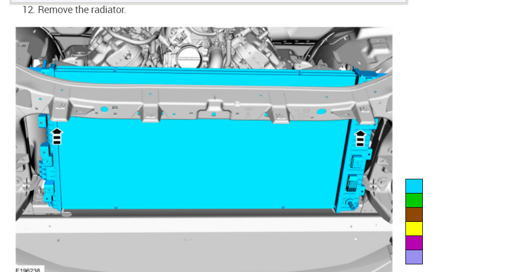The width and height of the screenshot is (505, 272).
Task: Select the lavender color swatch
Action: [414, 257]
